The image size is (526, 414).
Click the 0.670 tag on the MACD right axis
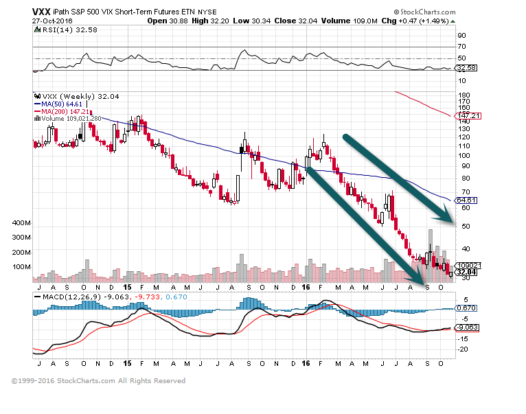[x=466, y=308]
